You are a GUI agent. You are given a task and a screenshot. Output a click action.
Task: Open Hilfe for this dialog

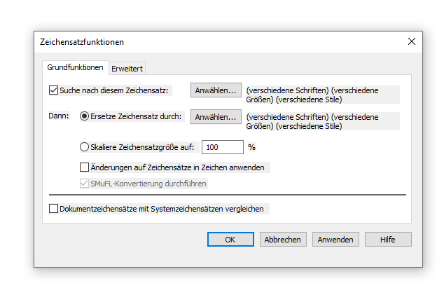[x=388, y=240]
